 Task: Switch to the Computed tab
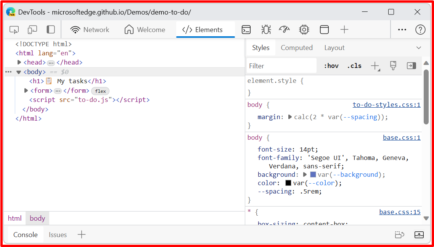(x=297, y=47)
